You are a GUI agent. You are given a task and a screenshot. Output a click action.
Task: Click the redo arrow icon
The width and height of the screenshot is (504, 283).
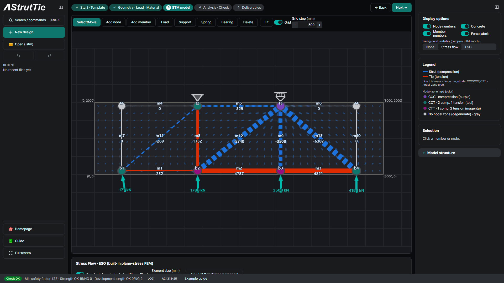tap(50, 56)
